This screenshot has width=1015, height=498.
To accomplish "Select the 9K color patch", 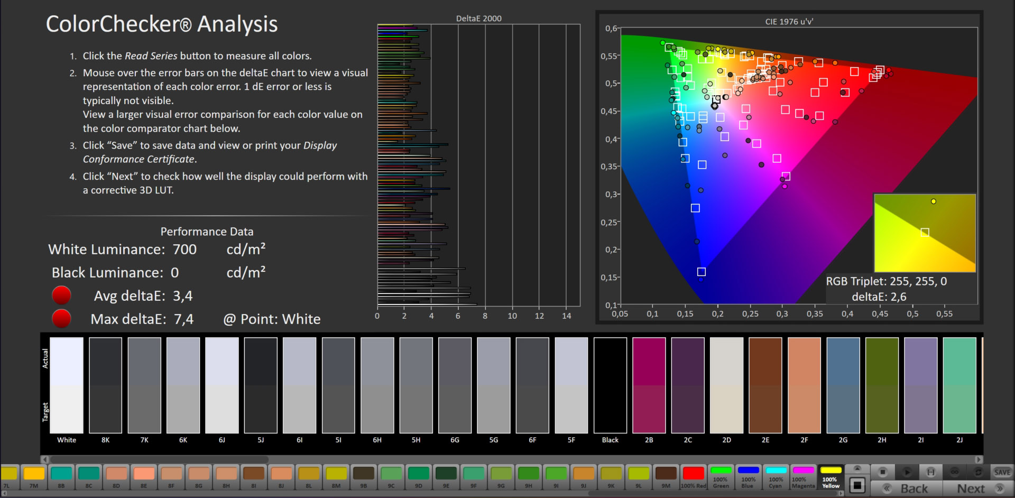I will click(611, 476).
